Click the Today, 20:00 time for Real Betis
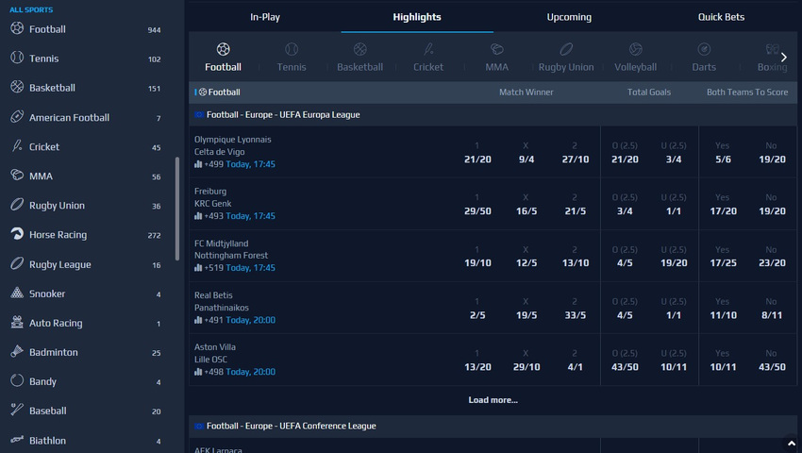The image size is (802, 453). (251, 320)
